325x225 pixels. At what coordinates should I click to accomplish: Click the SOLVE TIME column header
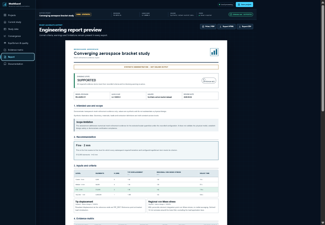[205, 173]
